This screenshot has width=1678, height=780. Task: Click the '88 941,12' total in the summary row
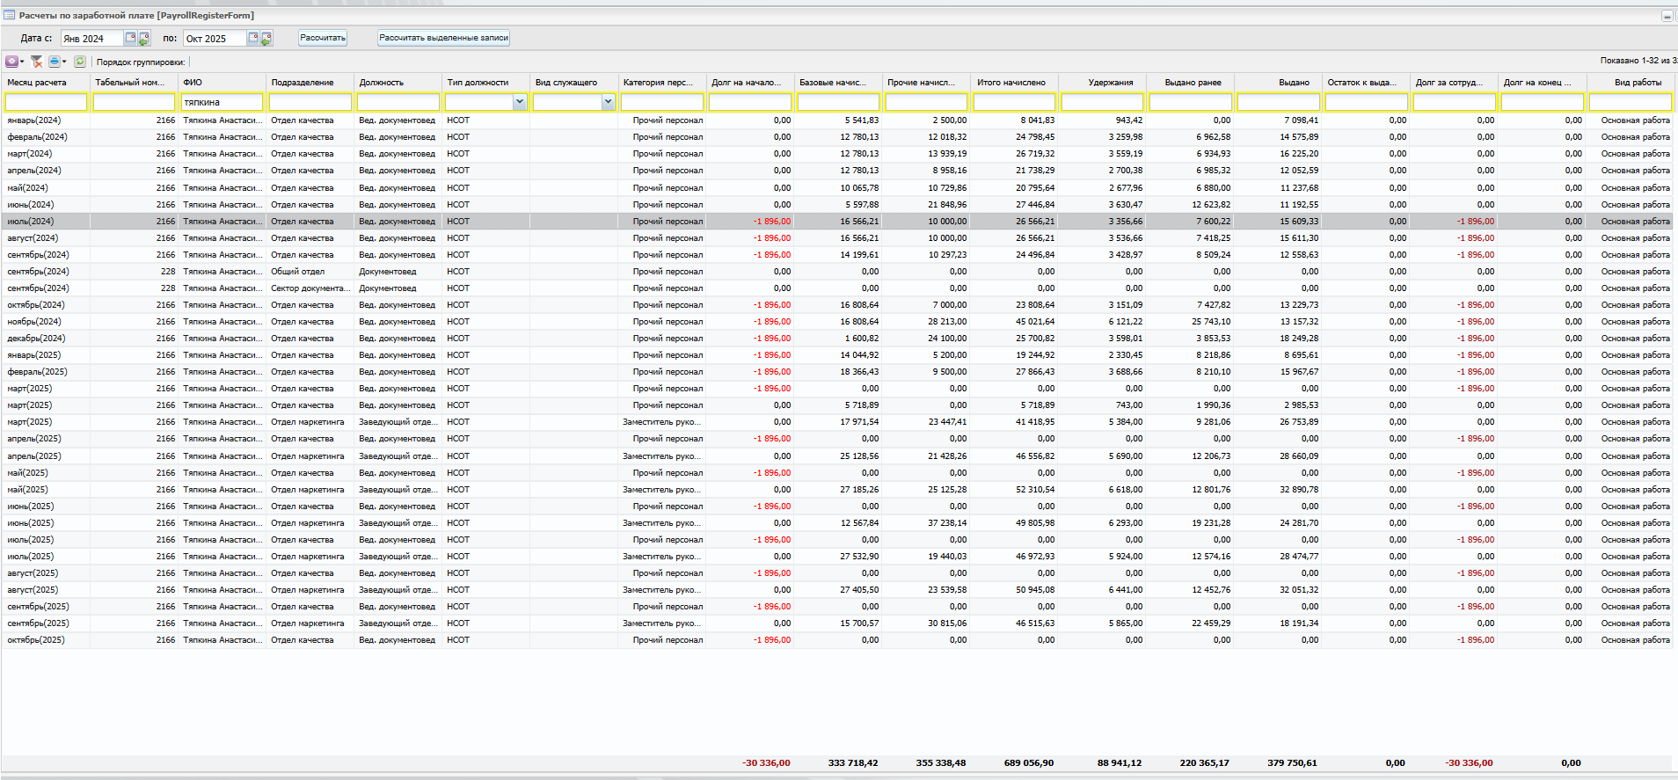[1119, 763]
